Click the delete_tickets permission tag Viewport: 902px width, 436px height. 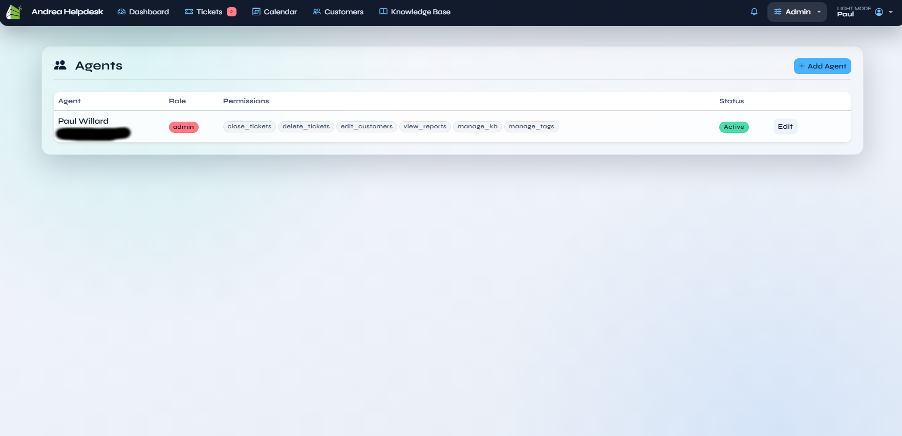pyautogui.click(x=306, y=127)
